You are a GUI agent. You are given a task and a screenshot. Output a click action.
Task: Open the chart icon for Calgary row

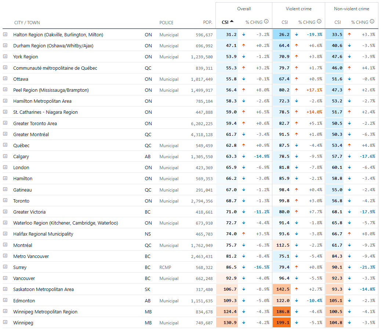5,156
